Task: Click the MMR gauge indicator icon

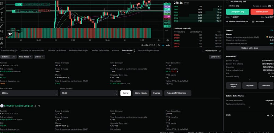Action: (267, 37)
